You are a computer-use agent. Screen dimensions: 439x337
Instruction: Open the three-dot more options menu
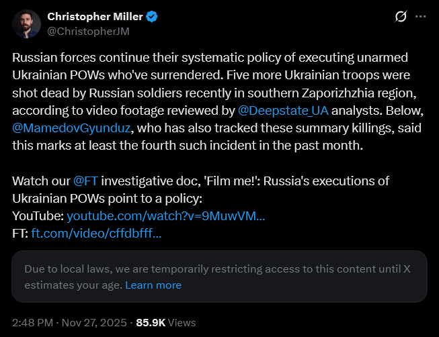421,17
